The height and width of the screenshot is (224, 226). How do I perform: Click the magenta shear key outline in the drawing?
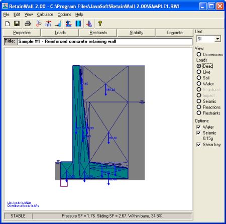tap(64, 183)
